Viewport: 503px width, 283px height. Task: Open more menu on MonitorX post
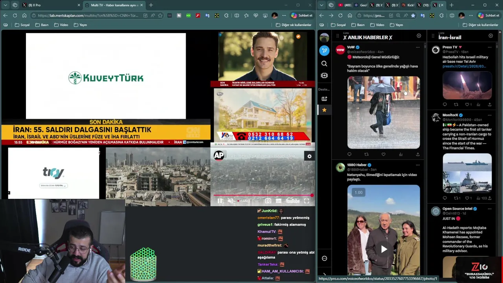tap(490, 115)
